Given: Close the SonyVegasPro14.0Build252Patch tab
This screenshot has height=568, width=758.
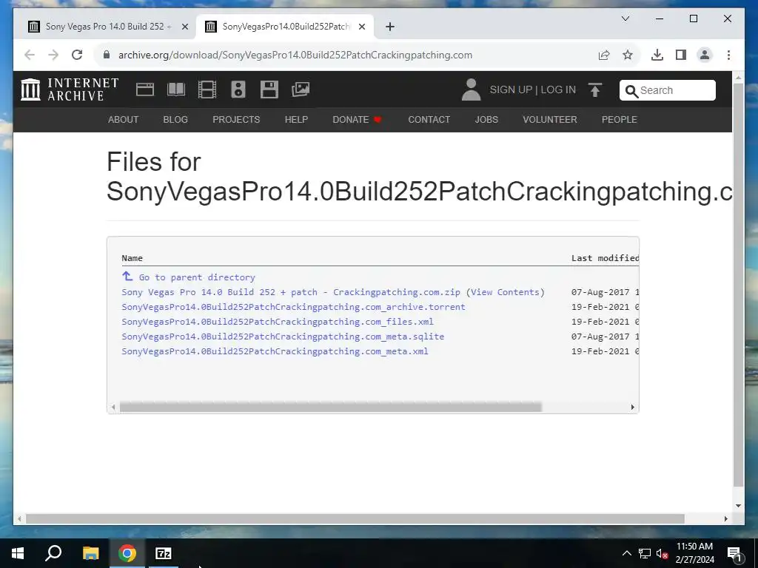Looking at the screenshot, I should 361,27.
